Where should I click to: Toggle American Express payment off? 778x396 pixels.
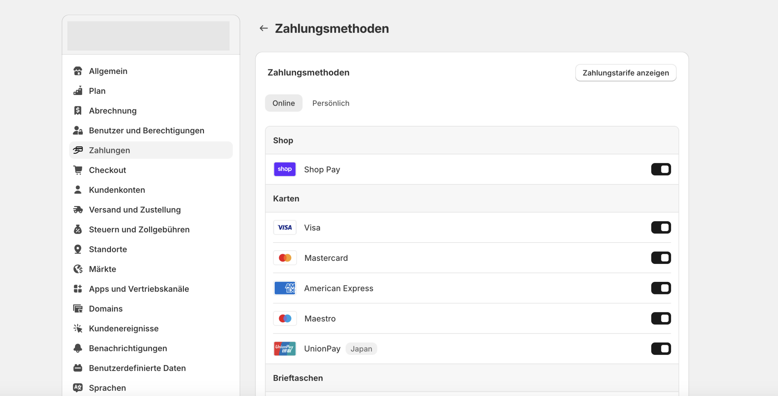(661, 288)
